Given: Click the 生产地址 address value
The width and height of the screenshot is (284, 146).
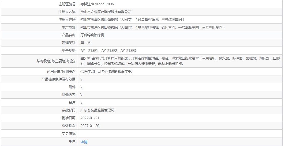Looking at the screenshot, I should pos(153,27).
